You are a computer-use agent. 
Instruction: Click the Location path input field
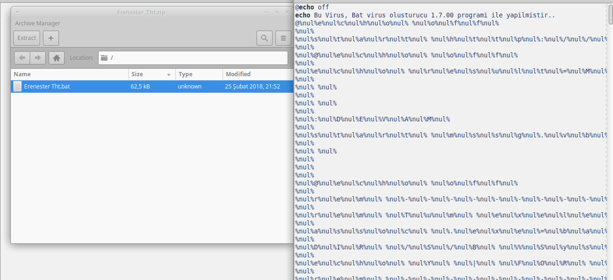tap(193, 58)
